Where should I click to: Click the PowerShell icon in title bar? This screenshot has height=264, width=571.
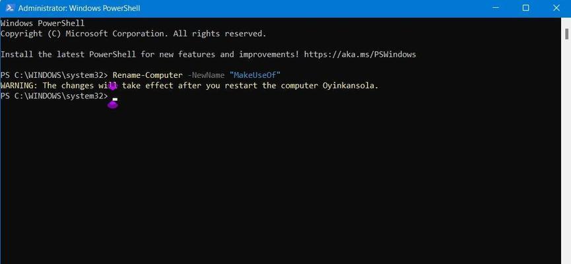click(10, 8)
